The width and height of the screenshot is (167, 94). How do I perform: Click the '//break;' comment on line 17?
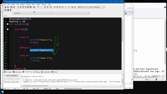(35, 61)
